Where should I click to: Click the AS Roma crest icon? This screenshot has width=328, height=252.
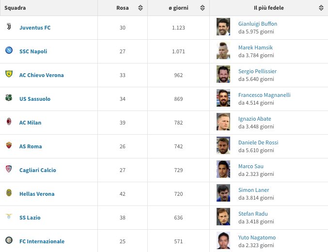pyautogui.click(x=9, y=145)
